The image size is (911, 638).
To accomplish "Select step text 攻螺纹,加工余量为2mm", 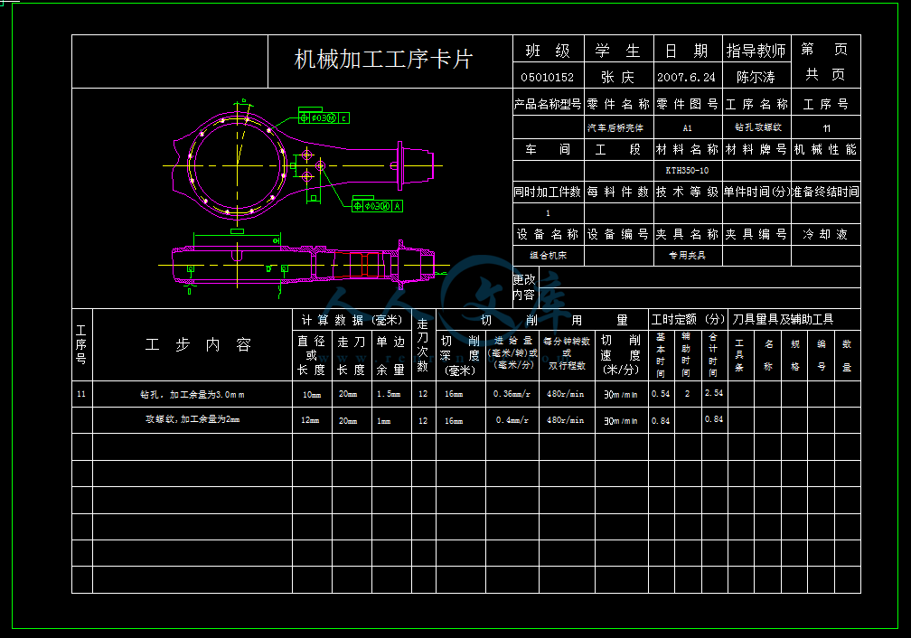I will pos(193,419).
